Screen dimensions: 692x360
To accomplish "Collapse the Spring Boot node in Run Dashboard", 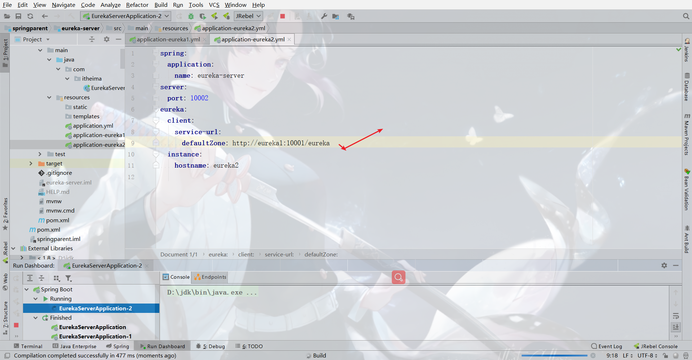I will coord(27,290).
